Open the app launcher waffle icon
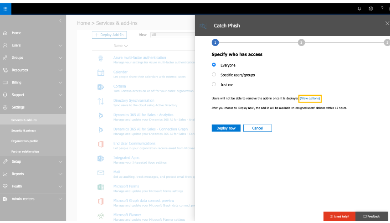Viewport: 390px width, 223px height. click(x=5, y=9)
